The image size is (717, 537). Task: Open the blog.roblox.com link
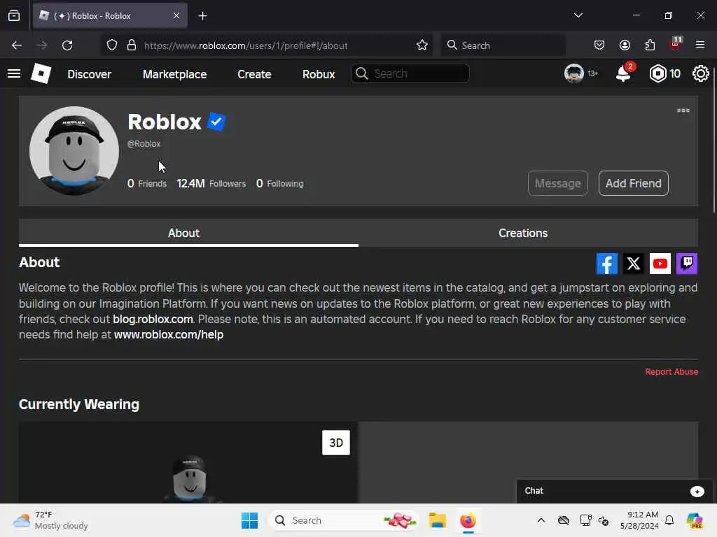(153, 319)
